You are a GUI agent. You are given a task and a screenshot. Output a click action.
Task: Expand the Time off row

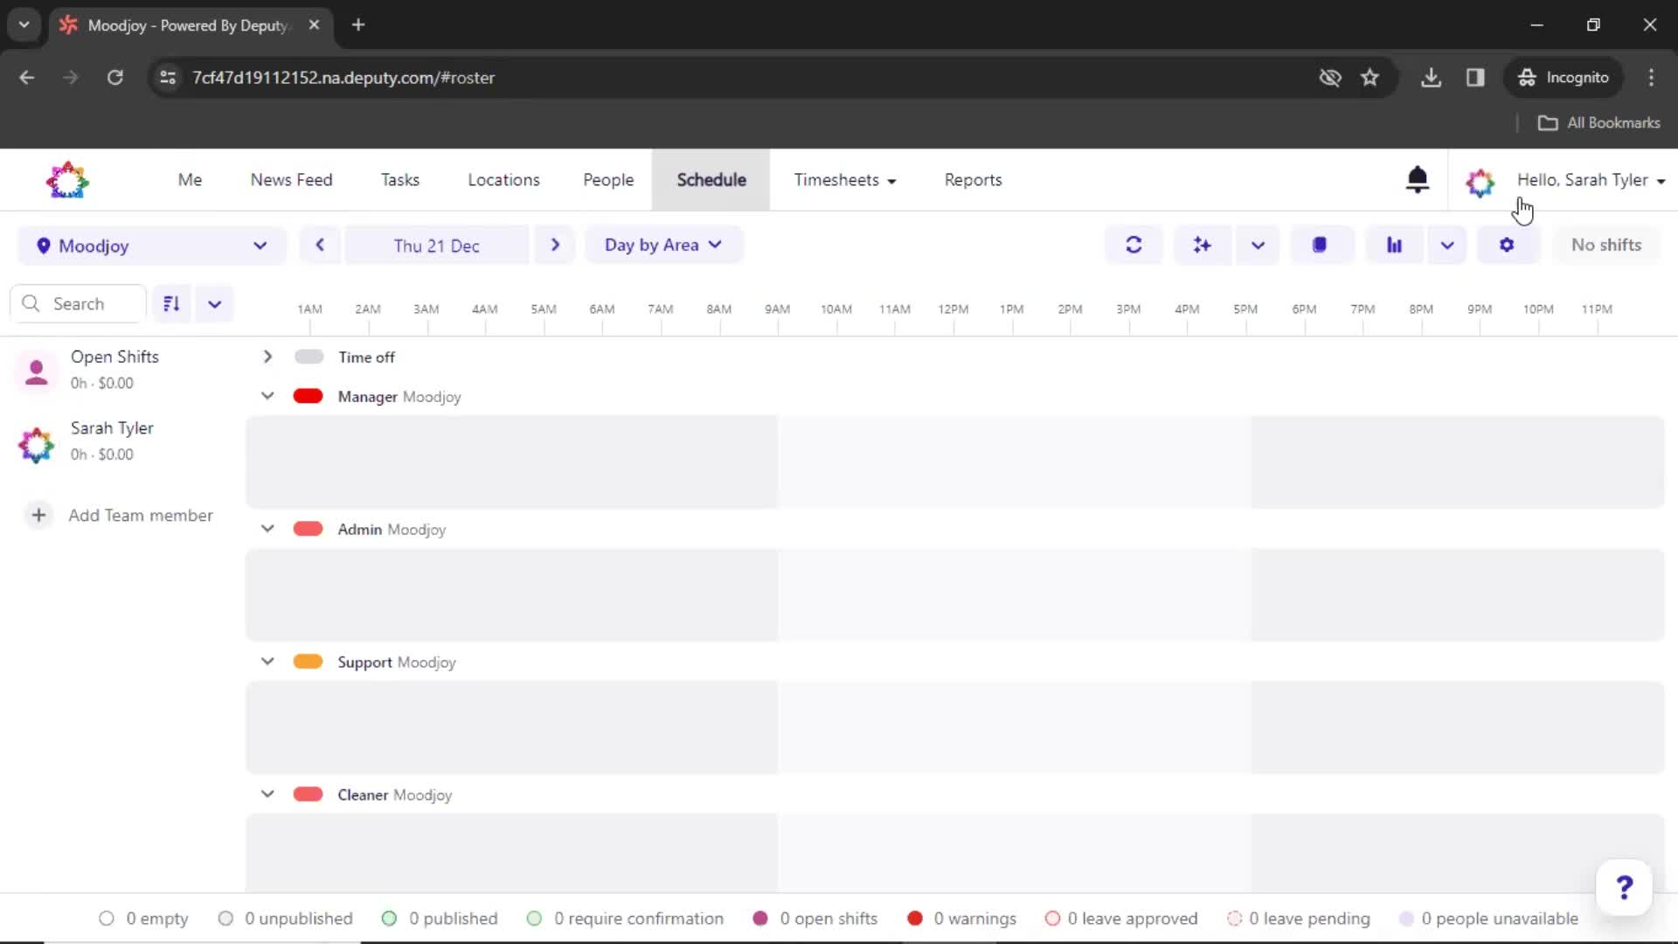(267, 357)
